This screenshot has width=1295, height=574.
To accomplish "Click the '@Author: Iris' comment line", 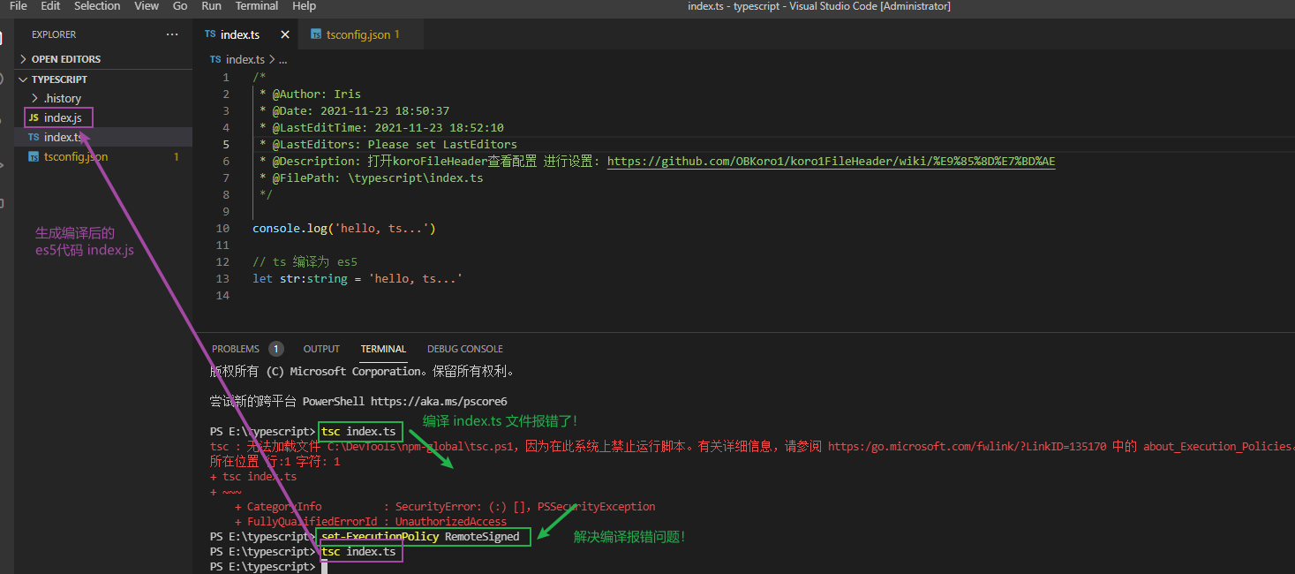I will tap(310, 94).
